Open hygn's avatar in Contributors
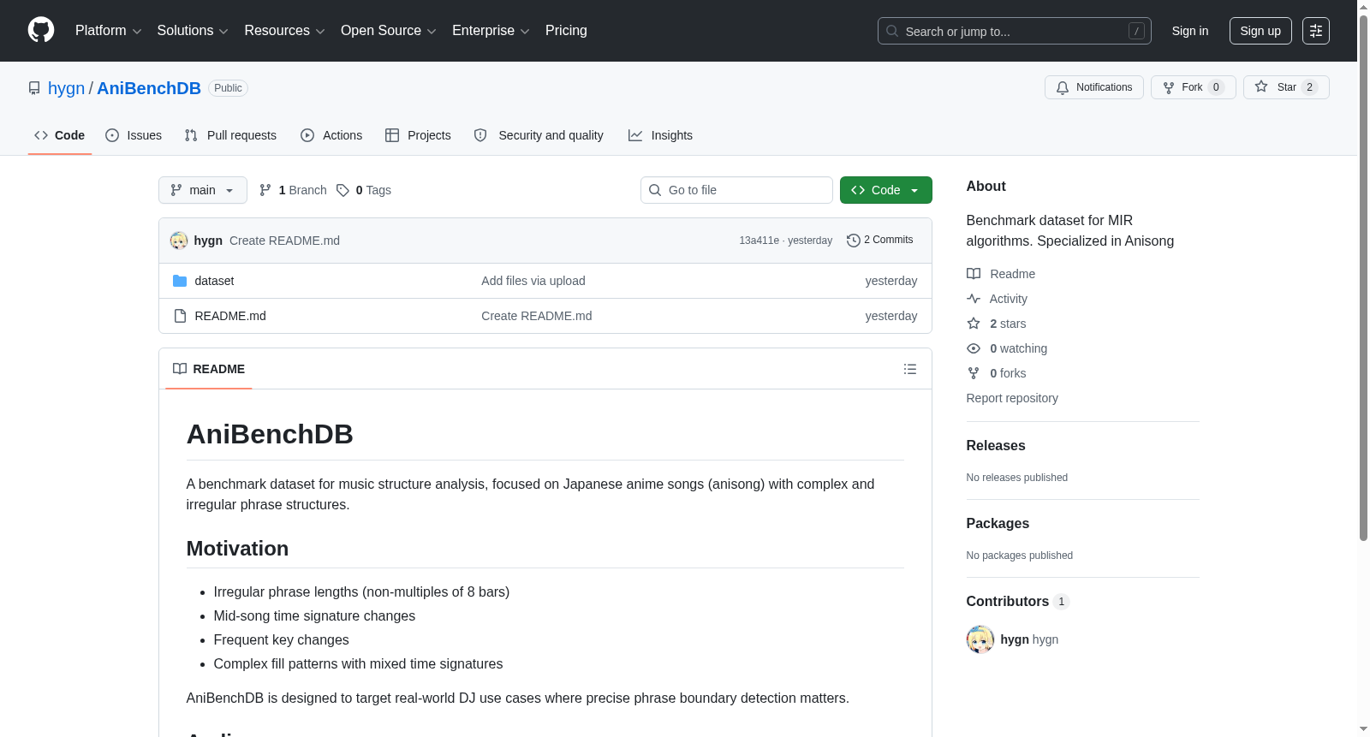The width and height of the screenshot is (1370, 737). click(980, 639)
